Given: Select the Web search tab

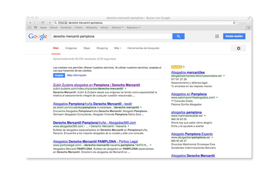Looking at the screenshot, I should (56, 48).
